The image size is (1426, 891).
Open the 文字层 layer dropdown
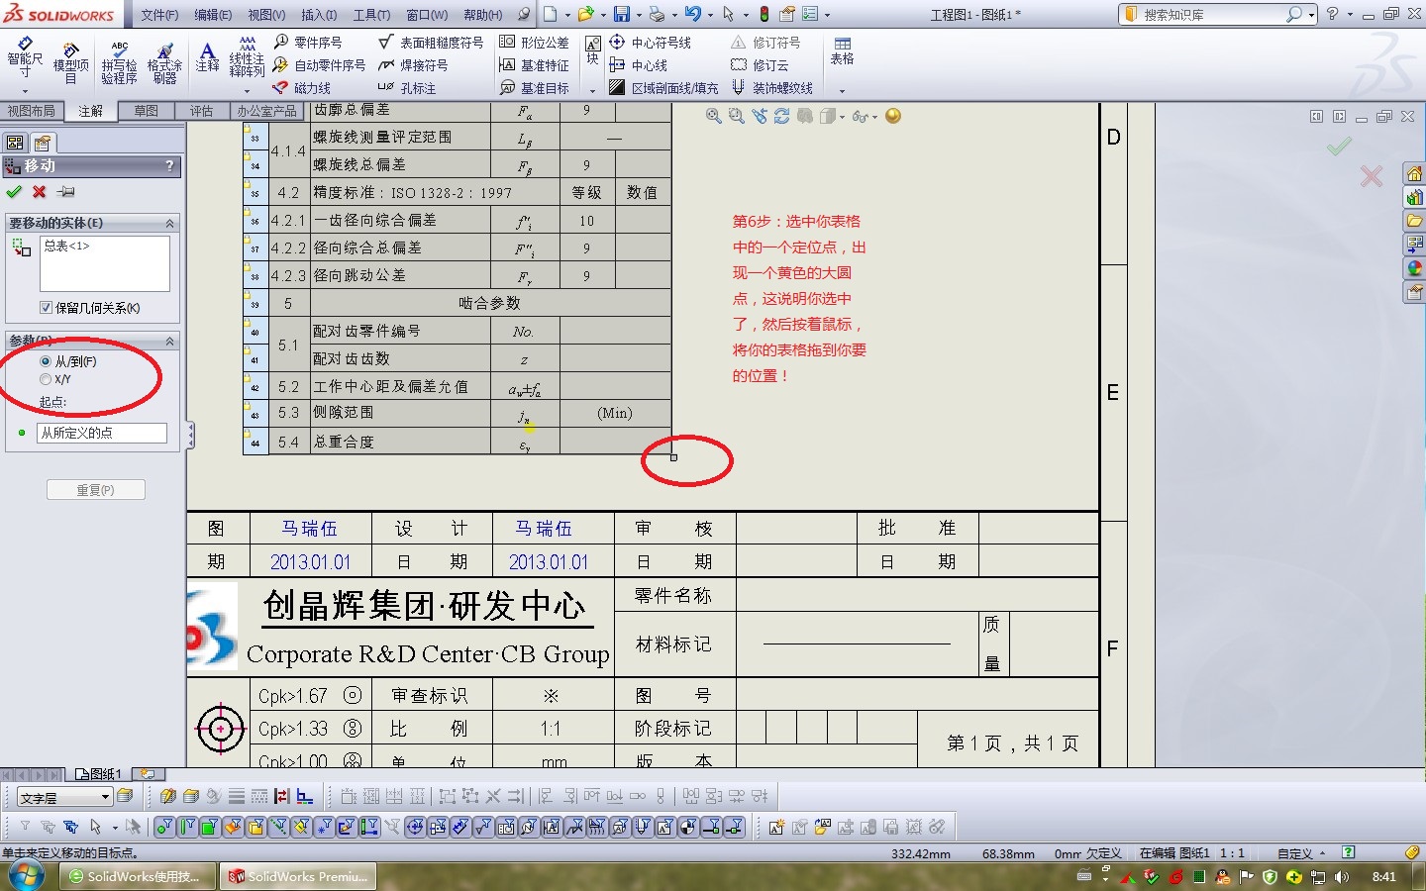105,797
